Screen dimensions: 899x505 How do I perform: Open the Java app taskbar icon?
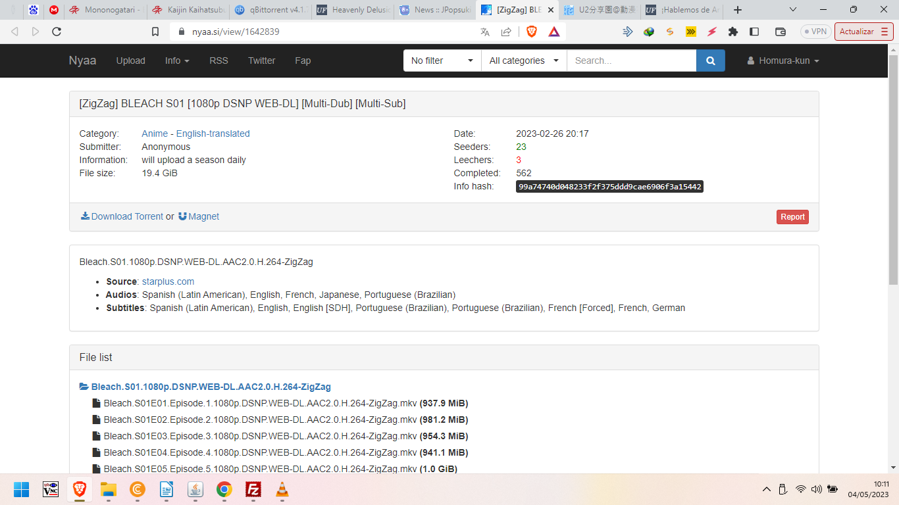pyautogui.click(x=195, y=489)
